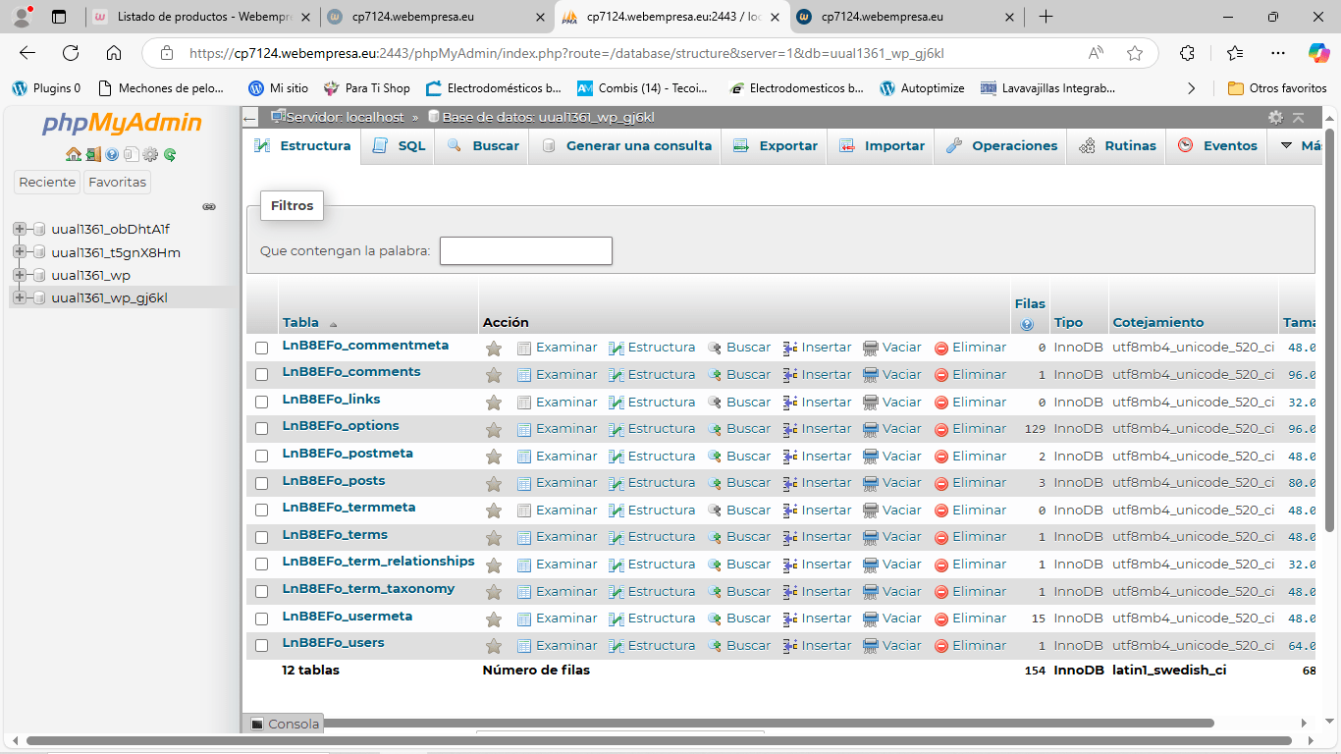This screenshot has height=754, width=1341.
Task: Open the Buscar tab in top menu
Action: click(x=482, y=145)
